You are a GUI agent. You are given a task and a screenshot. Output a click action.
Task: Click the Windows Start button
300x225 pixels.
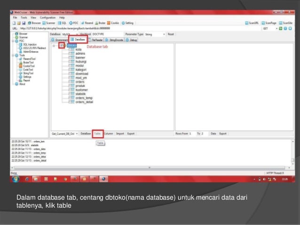16,179
